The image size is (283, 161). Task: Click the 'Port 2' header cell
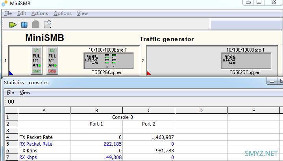click(149, 124)
